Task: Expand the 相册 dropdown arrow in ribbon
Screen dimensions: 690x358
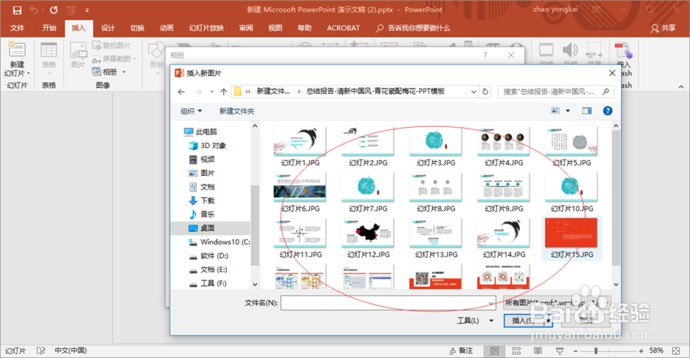Action: (124, 72)
